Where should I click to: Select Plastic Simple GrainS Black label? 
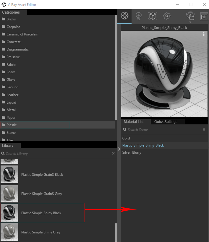click(42, 175)
